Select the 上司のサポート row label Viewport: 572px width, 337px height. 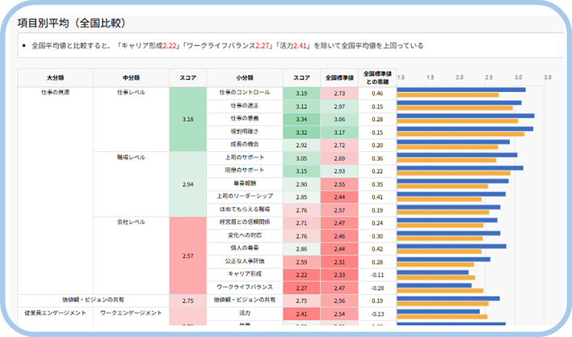(x=245, y=158)
